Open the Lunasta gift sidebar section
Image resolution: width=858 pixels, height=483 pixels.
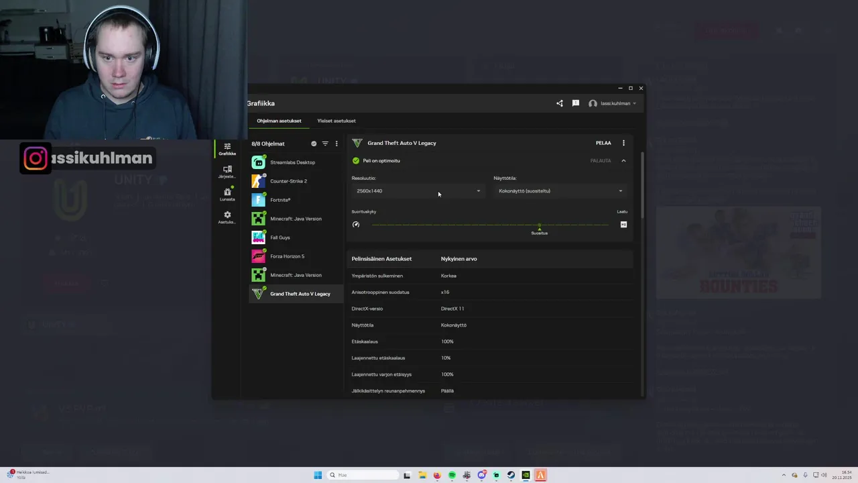click(x=227, y=195)
